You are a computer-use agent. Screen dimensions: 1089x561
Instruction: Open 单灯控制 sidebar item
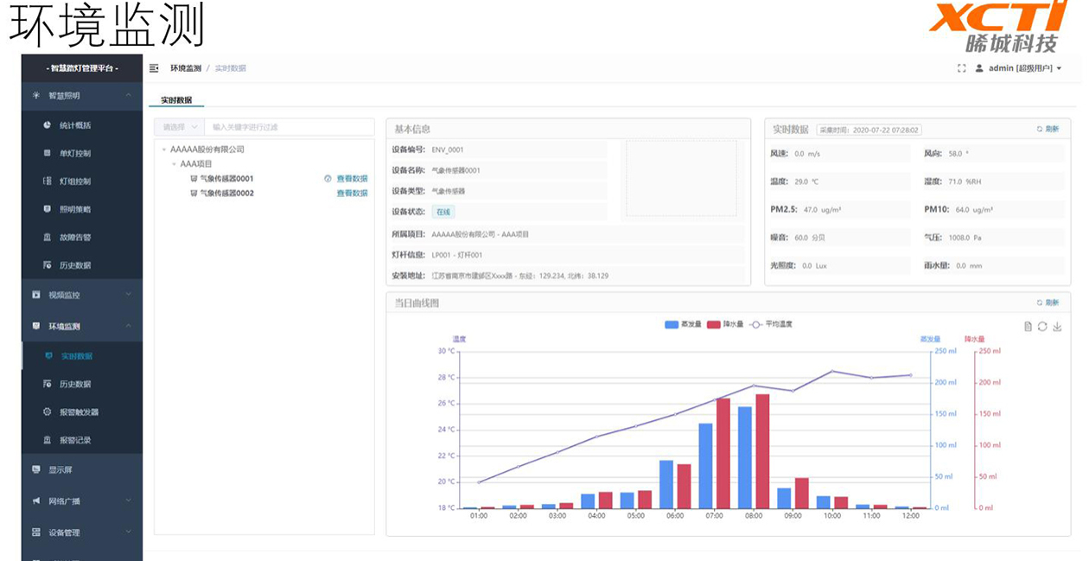coord(74,154)
